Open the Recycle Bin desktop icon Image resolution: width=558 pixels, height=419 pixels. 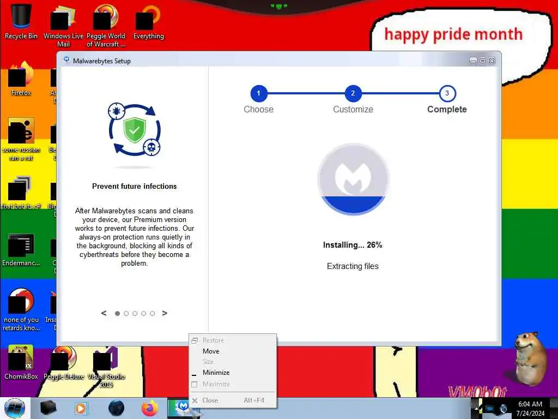pos(21,21)
